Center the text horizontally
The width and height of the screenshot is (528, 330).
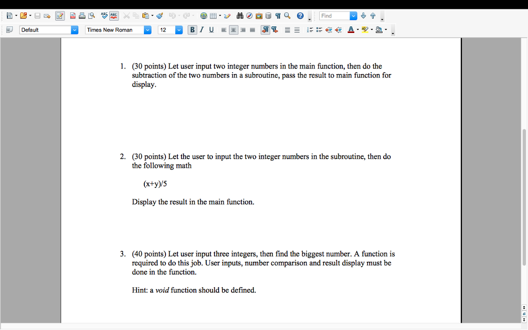pyautogui.click(x=234, y=30)
